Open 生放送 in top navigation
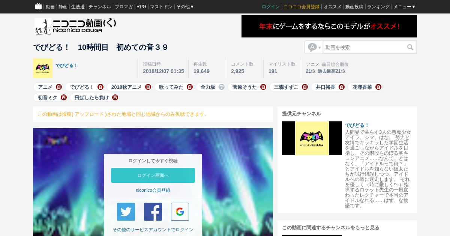 [x=78, y=7]
